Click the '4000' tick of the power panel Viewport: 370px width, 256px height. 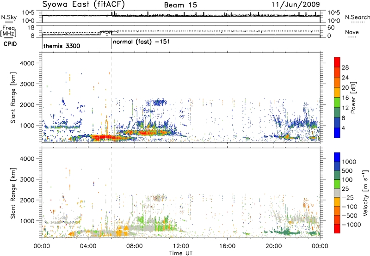27,63
